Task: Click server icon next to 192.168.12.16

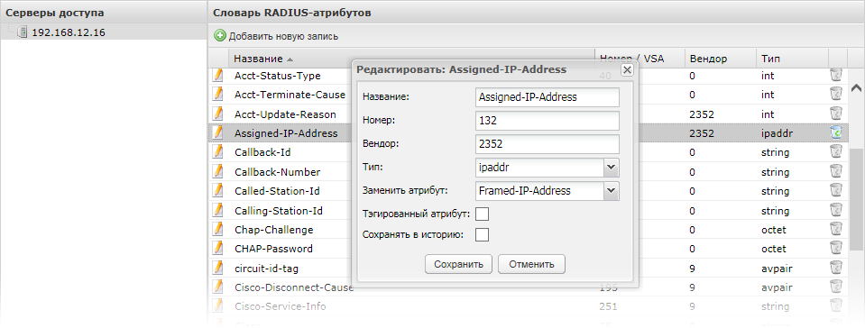Action: (x=22, y=32)
